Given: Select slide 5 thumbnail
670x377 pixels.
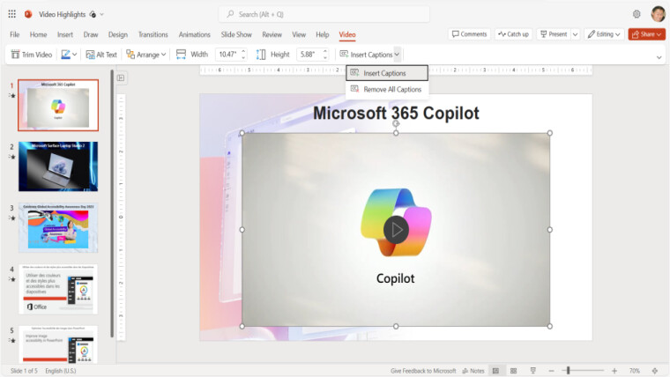Looking at the screenshot, I should 58,344.
